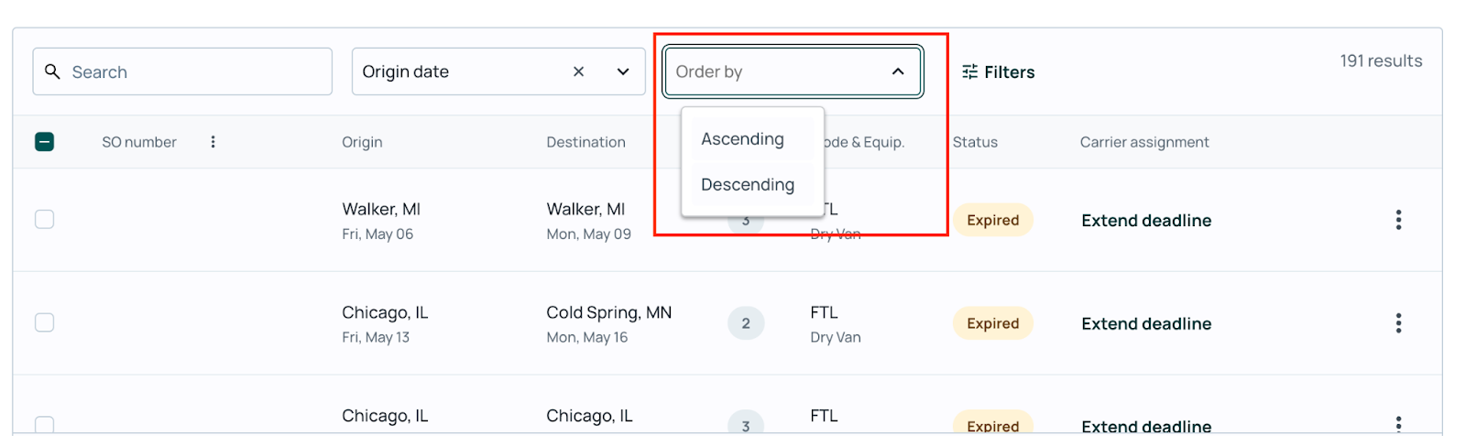Click the Carrier assignment column header
1466x436 pixels.
[x=1144, y=142]
